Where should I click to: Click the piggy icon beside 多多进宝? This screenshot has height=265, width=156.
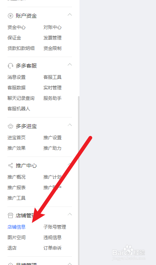coord(10,126)
